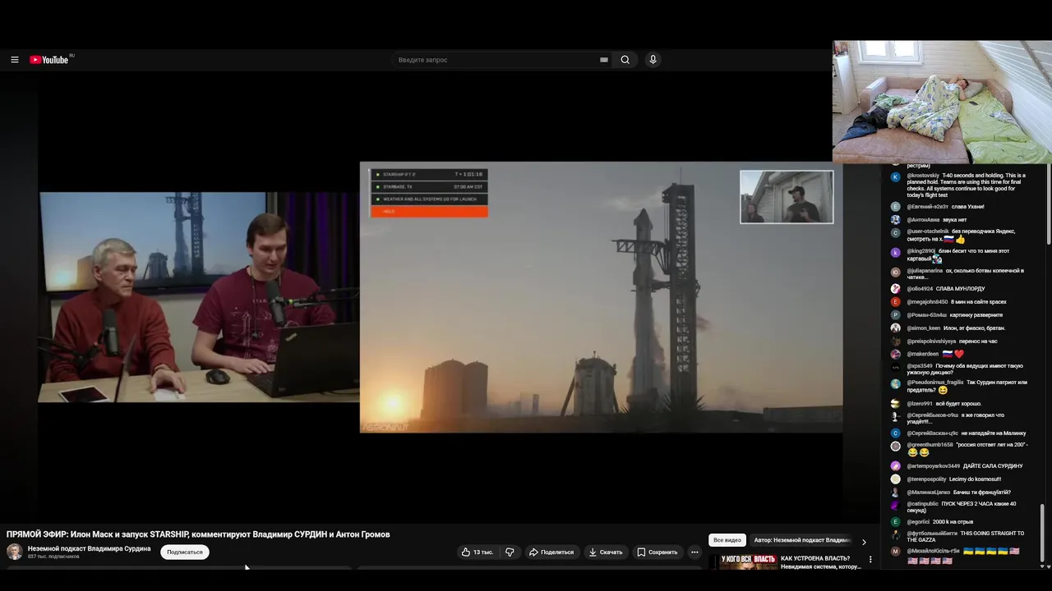The width and height of the screenshot is (1052, 591).
Task: Click the chat scrollbar down arrow
Action: pyautogui.click(x=1043, y=566)
